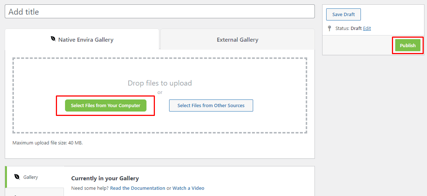Click the leaf icon beside Gallery sidebar item
Image resolution: width=427 pixels, height=196 pixels.
[17, 177]
